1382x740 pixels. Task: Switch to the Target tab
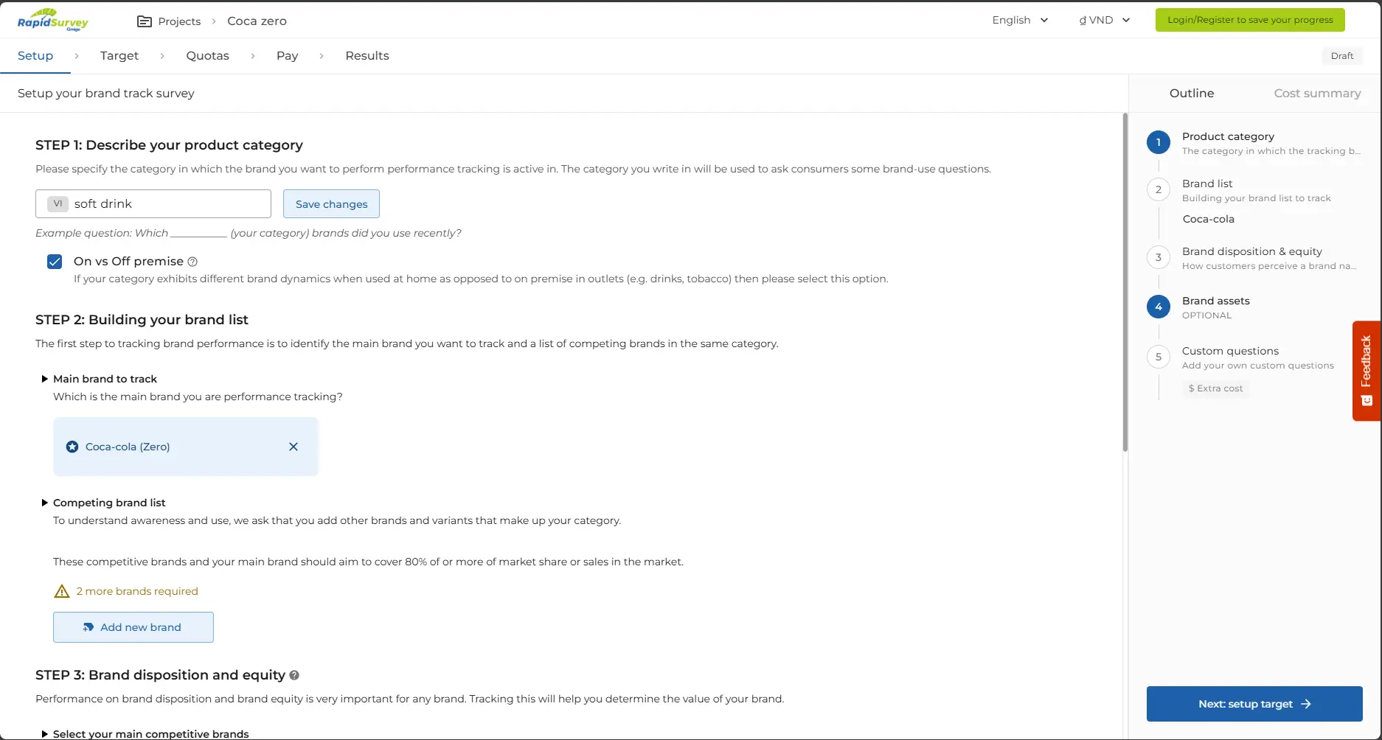119,56
